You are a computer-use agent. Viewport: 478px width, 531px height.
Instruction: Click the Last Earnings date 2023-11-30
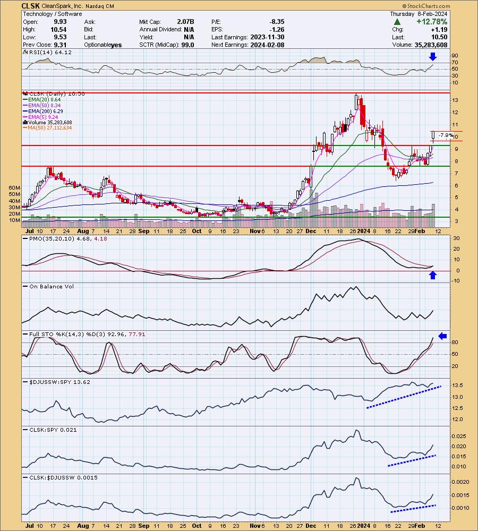pyautogui.click(x=267, y=37)
